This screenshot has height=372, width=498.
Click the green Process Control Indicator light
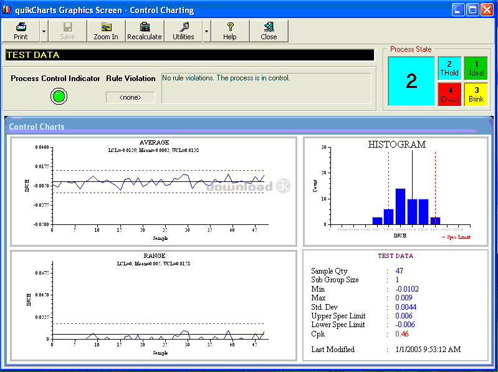[x=59, y=96]
